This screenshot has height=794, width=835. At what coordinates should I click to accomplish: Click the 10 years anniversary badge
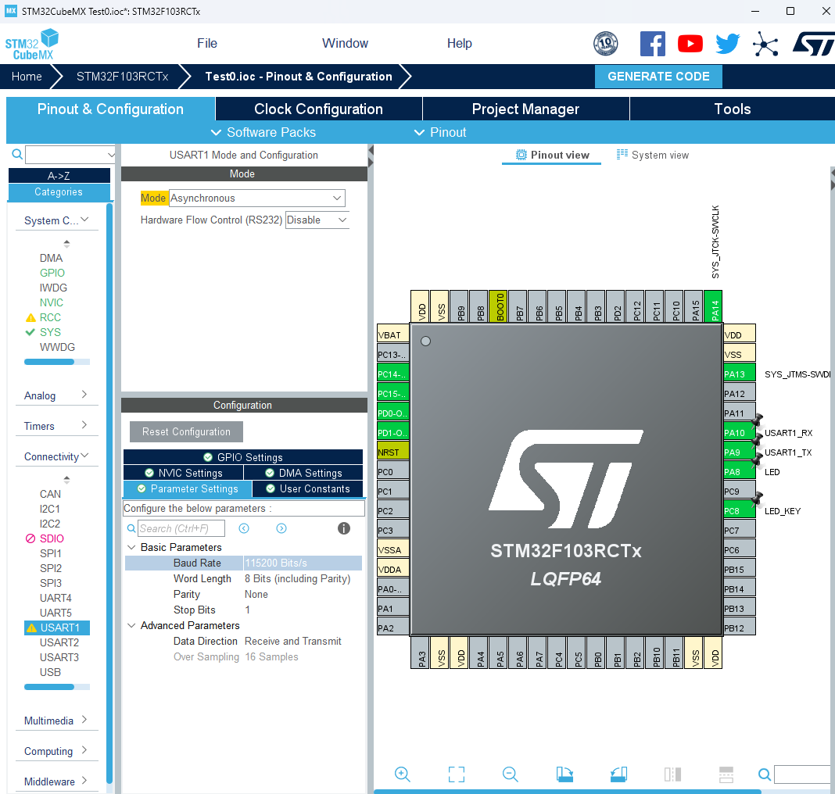(605, 44)
